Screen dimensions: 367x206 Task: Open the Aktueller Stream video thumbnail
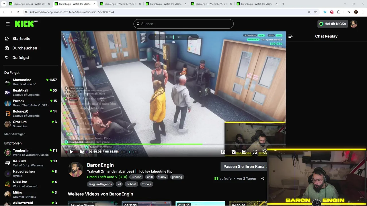click(93, 203)
